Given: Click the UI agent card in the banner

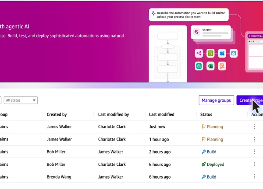Looking at the screenshot, I should 210,32.
